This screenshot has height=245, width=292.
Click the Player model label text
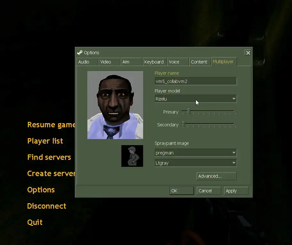tap(167, 91)
